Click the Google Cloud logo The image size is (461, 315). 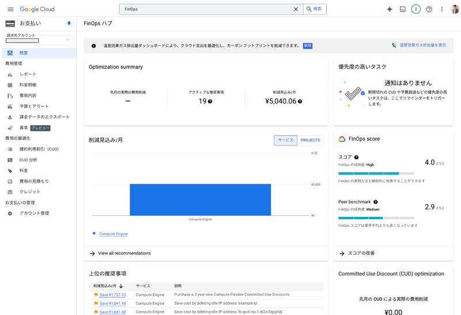pyautogui.click(x=37, y=9)
